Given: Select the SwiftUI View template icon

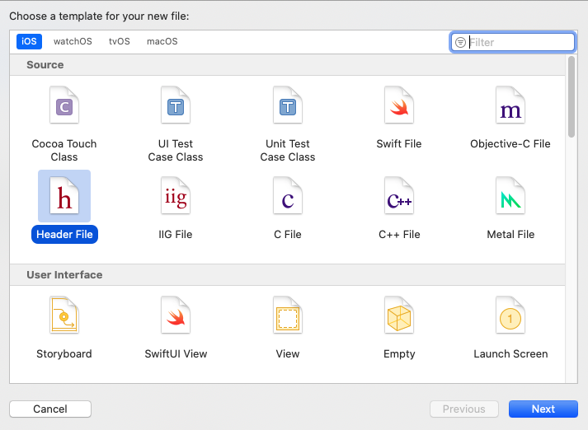Looking at the screenshot, I should [176, 315].
